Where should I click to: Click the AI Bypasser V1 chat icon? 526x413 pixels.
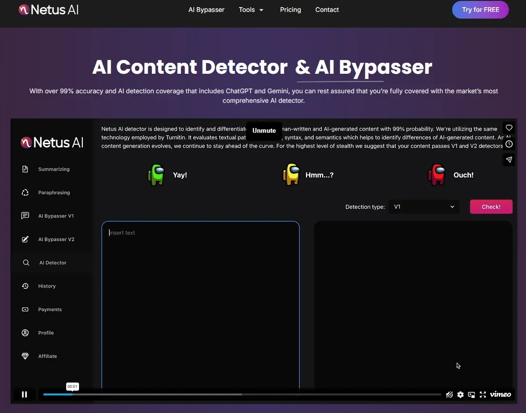pos(25,216)
